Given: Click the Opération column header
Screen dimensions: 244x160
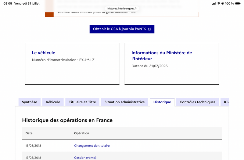Looking at the screenshot, I should coord(81,133).
